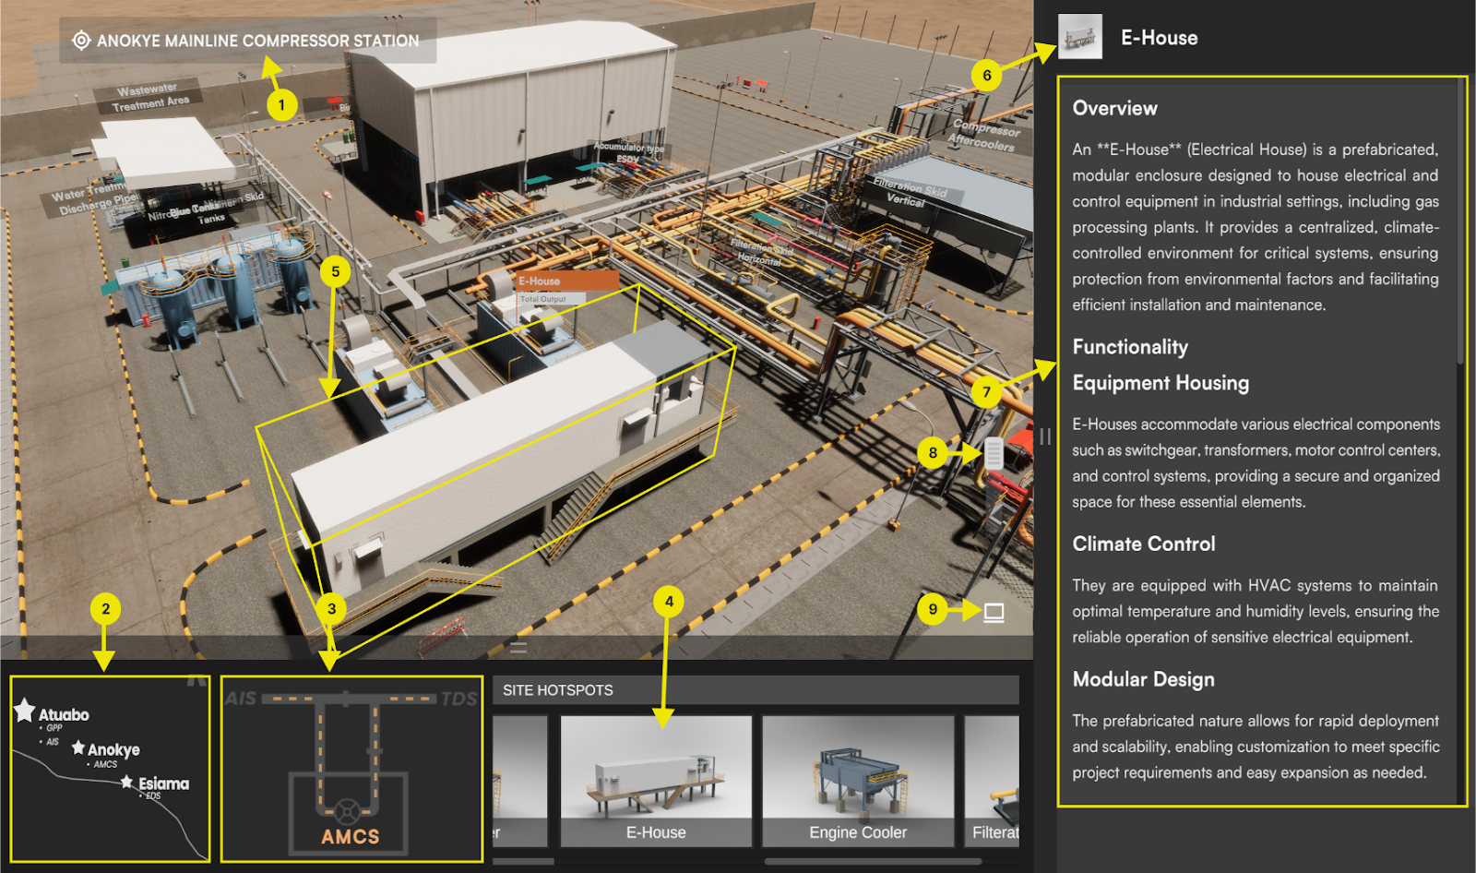Click the Atuabo star on the route map
The width and height of the screenshot is (1476, 873).
click(27, 709)
